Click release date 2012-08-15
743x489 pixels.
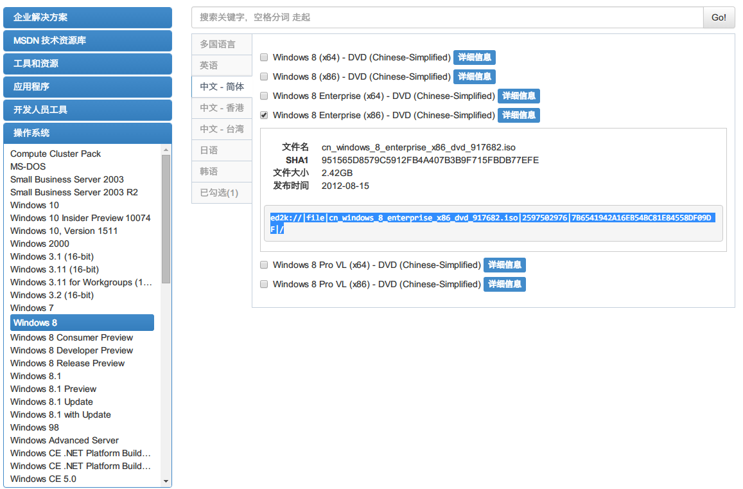click(x=345, y=186)
